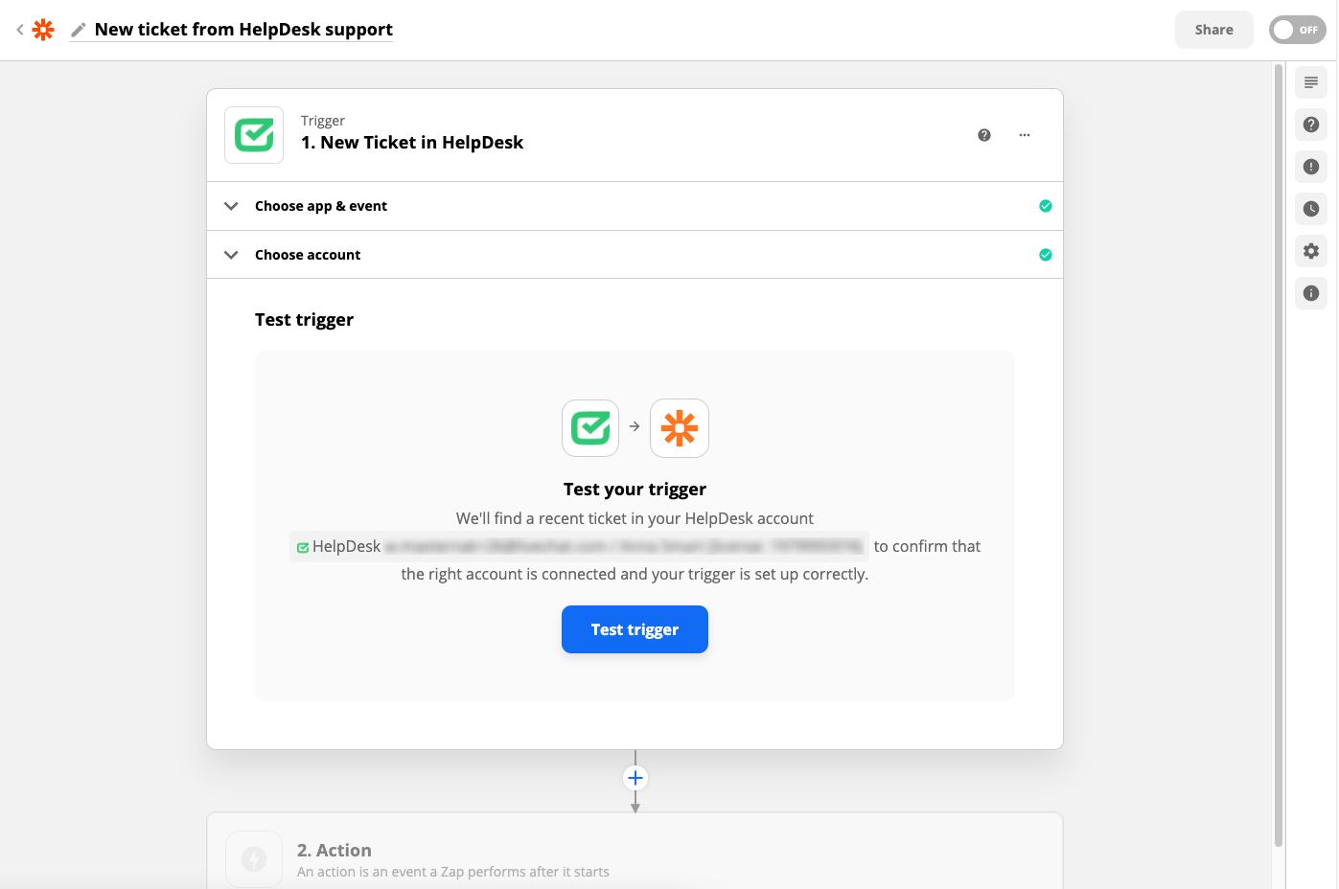Click the green check next to Choose account
Screen dimensions: 1339x889
tap(1045, 255)
